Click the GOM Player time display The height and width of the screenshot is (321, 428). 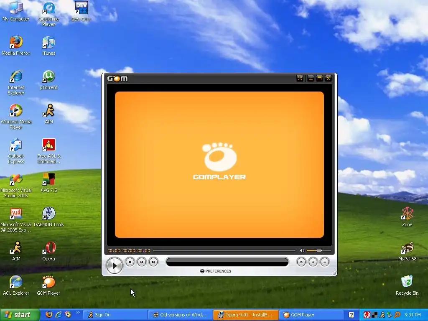(129, 251)
